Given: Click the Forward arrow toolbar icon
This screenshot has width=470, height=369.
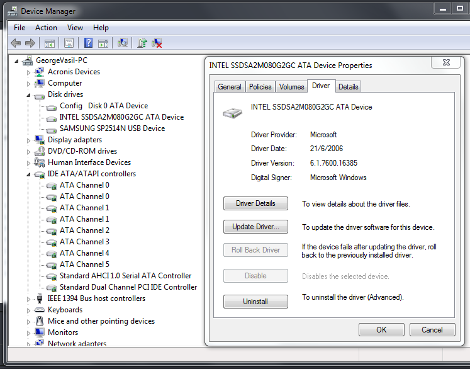Looking at the screenshot, I should (x=30, y=43).
